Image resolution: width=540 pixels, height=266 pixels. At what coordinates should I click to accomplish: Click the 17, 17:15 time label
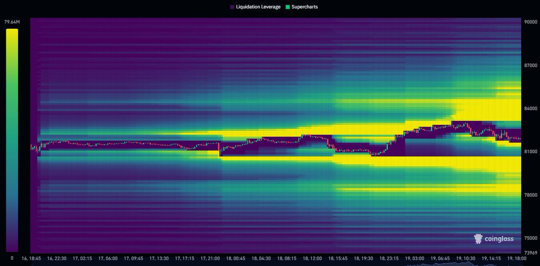(185, 258)
